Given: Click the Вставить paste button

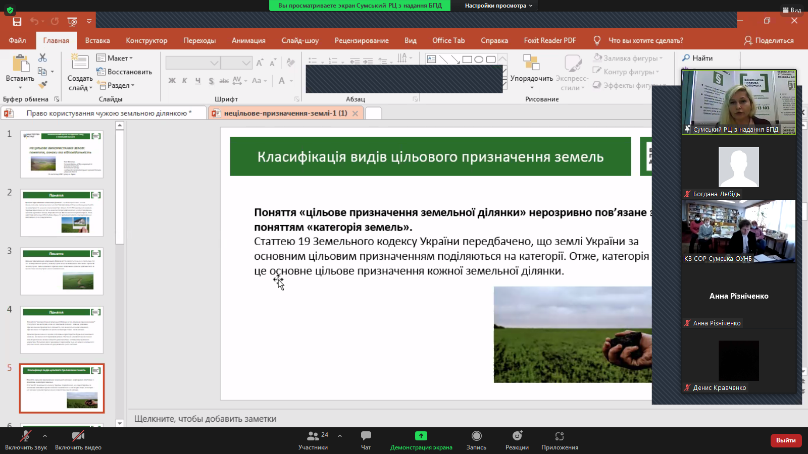Looking at the screenshot, I should click(20, 71).
